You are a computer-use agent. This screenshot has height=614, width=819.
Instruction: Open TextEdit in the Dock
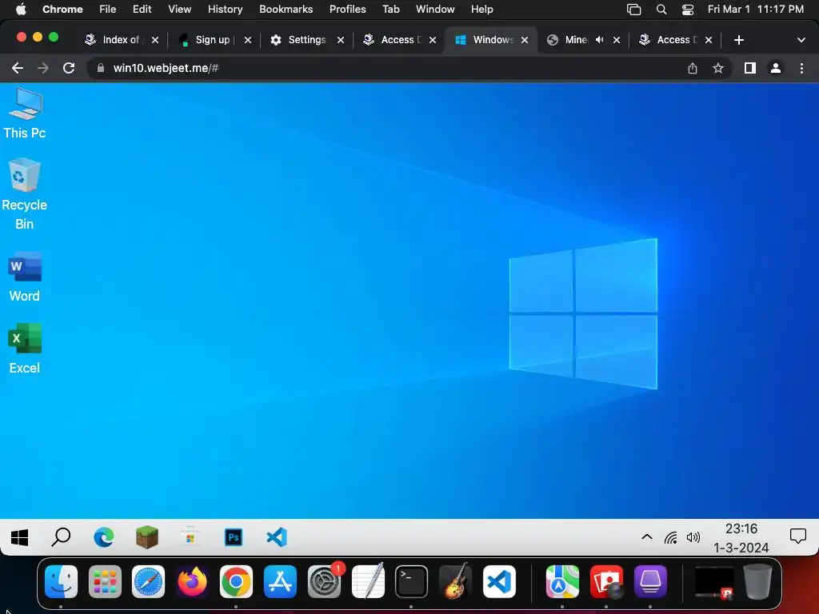(x=368, y=581)
